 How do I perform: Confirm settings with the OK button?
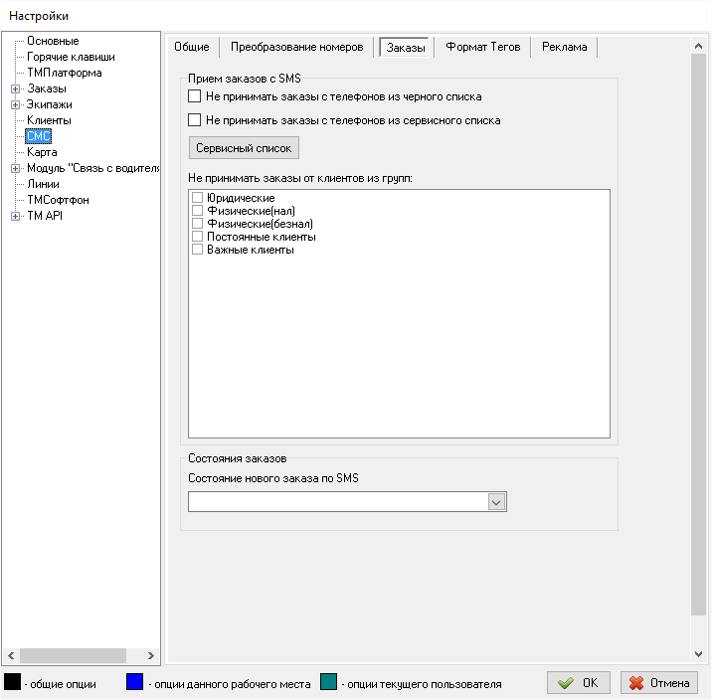pyautogui.click(x=579, y=683)
